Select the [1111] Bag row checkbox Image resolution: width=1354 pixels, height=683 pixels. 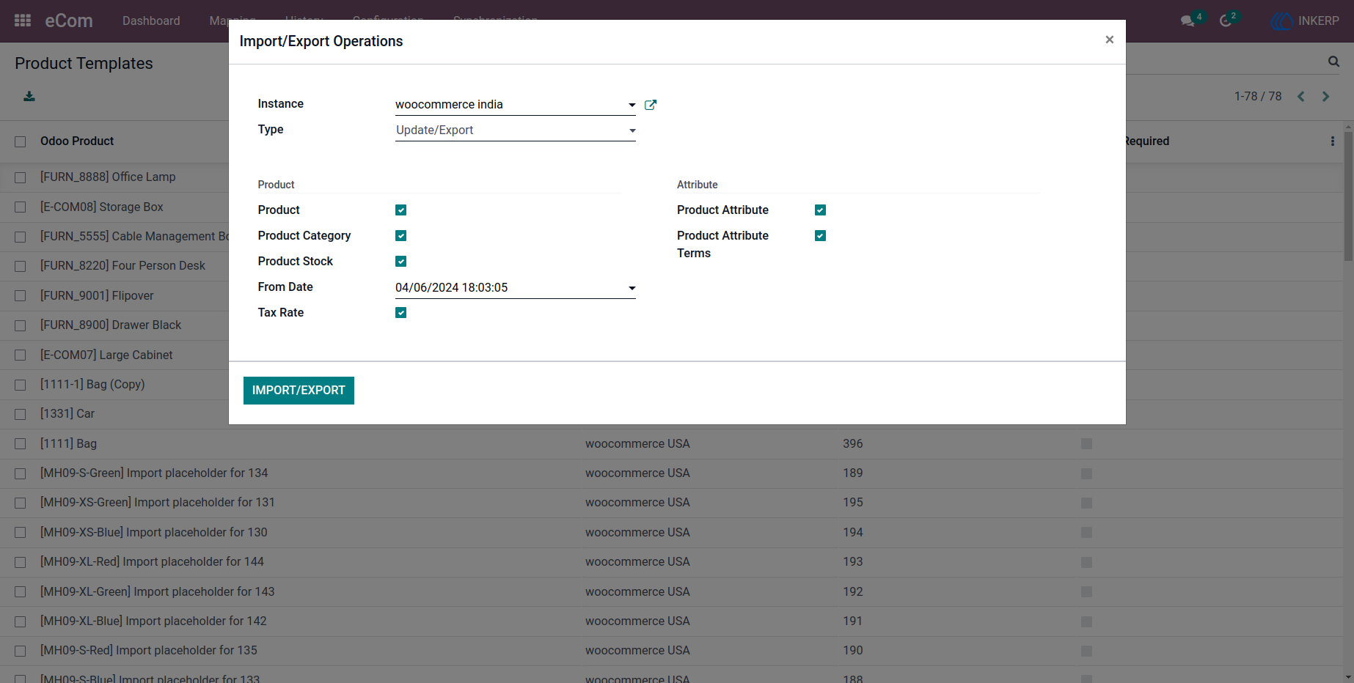point(21,444)
